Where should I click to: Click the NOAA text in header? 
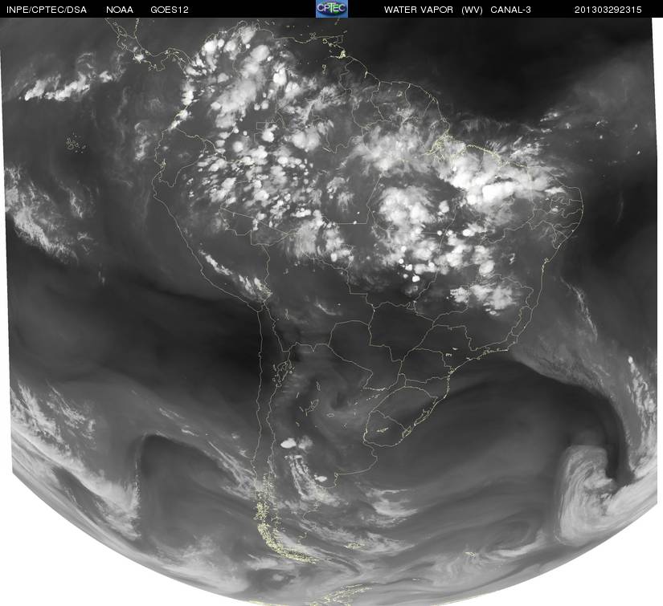(x=120, y=10)
